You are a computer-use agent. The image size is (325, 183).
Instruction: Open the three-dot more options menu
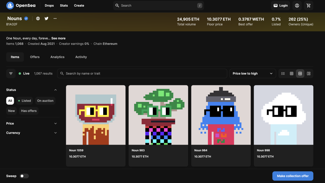click(x=55, y=18)
